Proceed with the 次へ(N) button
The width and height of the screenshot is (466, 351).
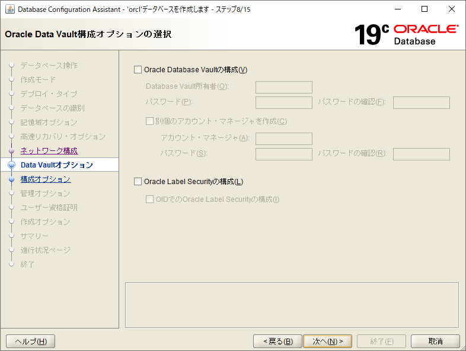327,341
